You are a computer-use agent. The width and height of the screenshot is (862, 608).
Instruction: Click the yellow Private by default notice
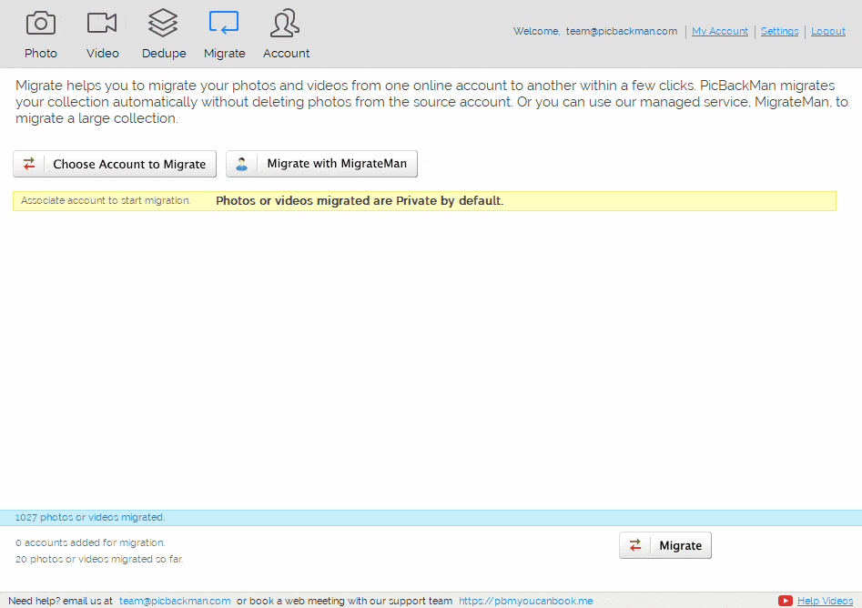(x=424, y=201)
